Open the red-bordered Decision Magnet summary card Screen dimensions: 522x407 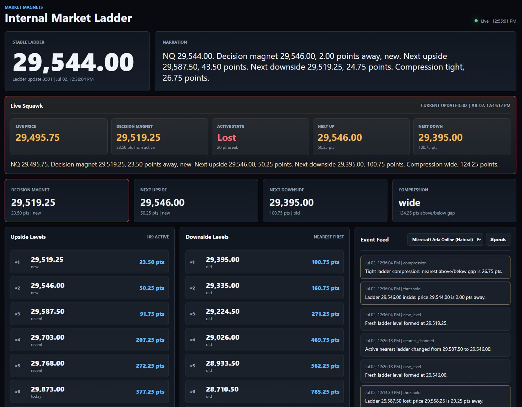click(x=67, y=200)
